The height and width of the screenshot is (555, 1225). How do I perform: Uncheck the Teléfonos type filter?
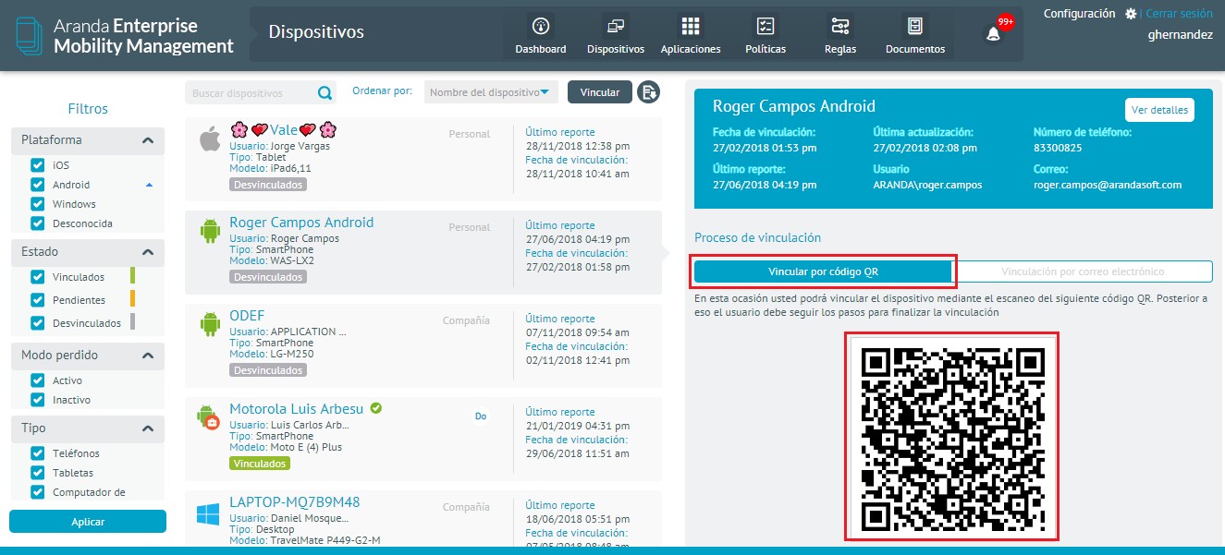[38, 453]
